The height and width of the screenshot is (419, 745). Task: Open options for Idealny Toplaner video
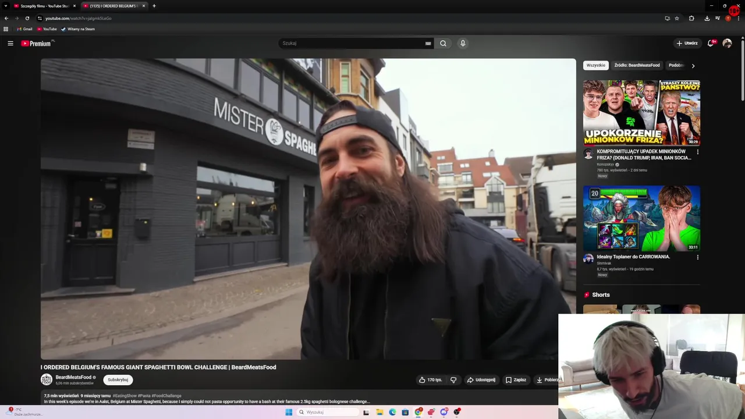pyautogui.click(x=697, y=257)
